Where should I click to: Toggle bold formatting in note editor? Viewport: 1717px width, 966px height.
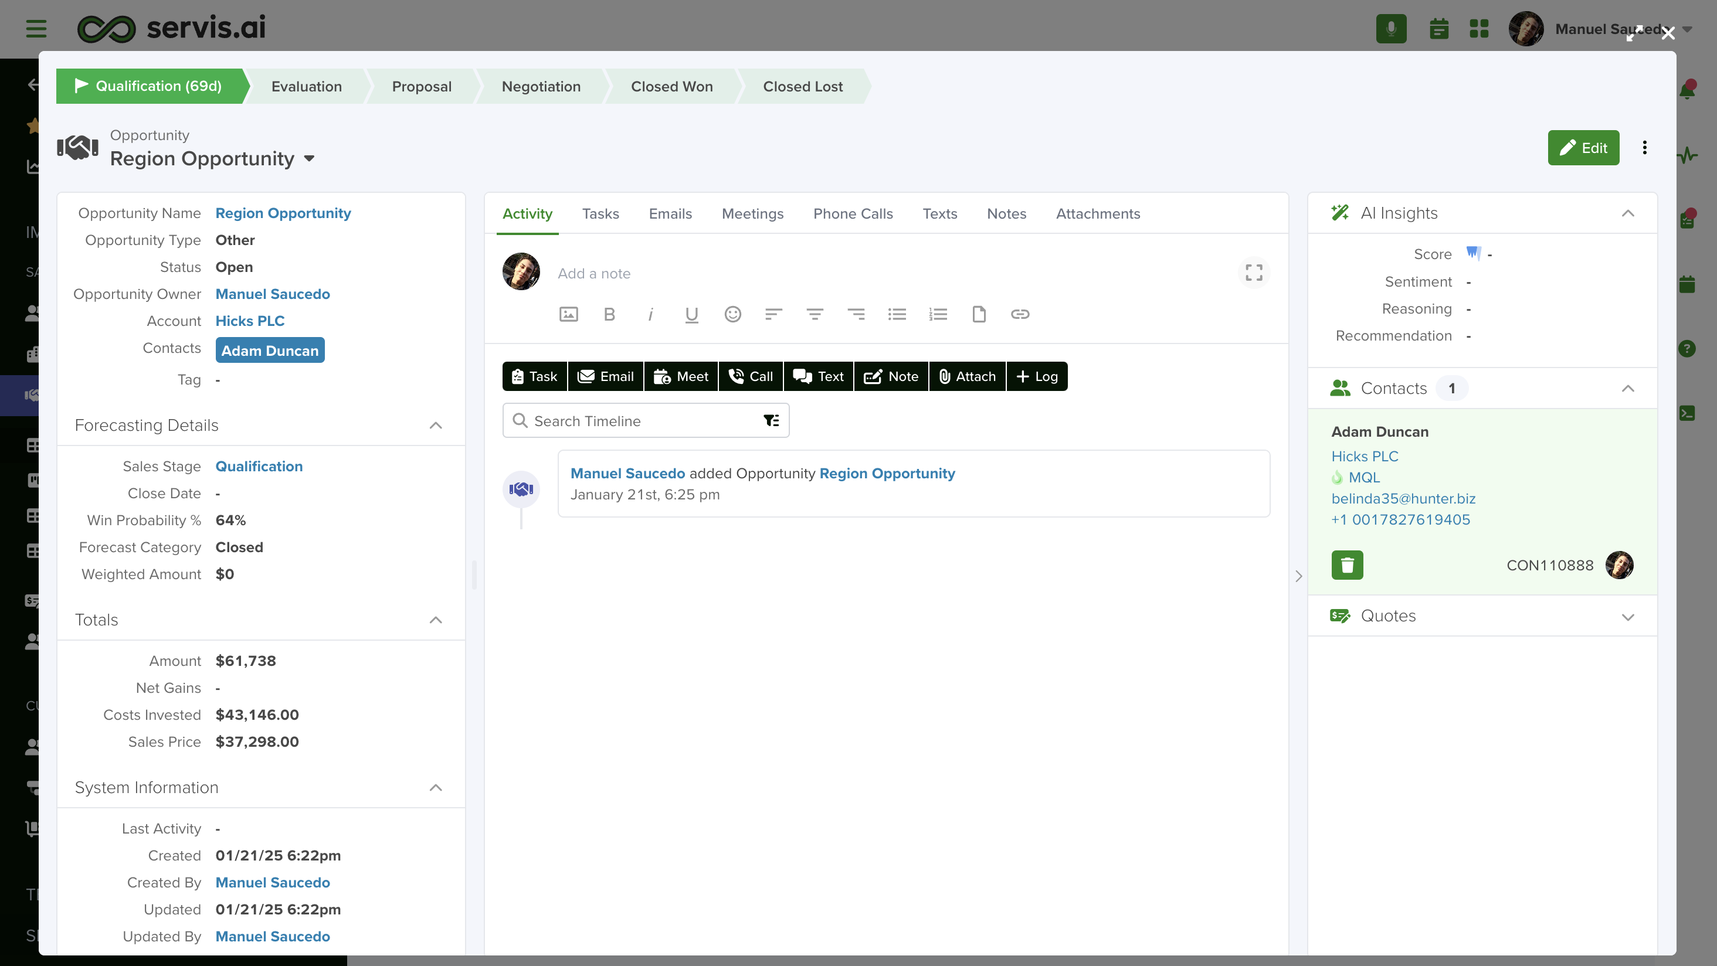pyautogui.click(x=609, y=314)
